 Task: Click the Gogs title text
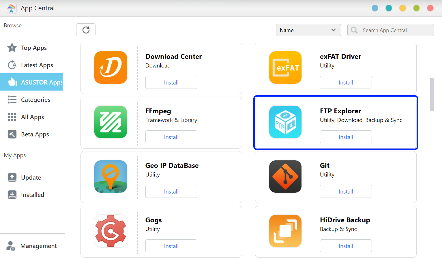coord(153,220)
